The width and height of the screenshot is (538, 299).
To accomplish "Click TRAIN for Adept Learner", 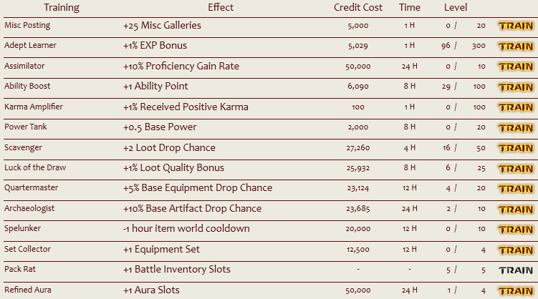I will (x=516, y=46).
